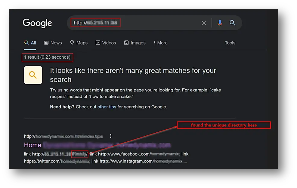
Task: Click the magnifying glass search button
Action: click(232, 23)
